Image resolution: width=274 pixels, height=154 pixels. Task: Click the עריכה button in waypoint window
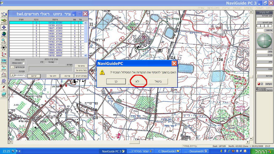[67, 76]
